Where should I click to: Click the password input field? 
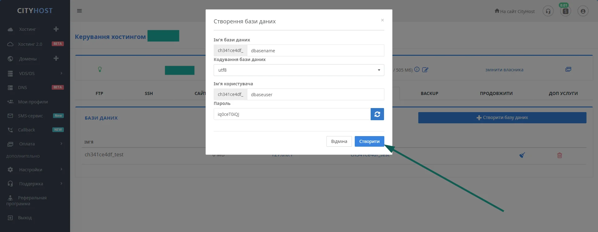pos(292,114)
